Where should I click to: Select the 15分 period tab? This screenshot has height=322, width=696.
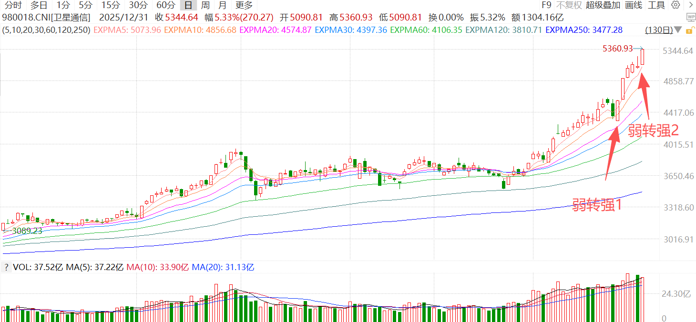pyautogui.click(x=111, y=5)
